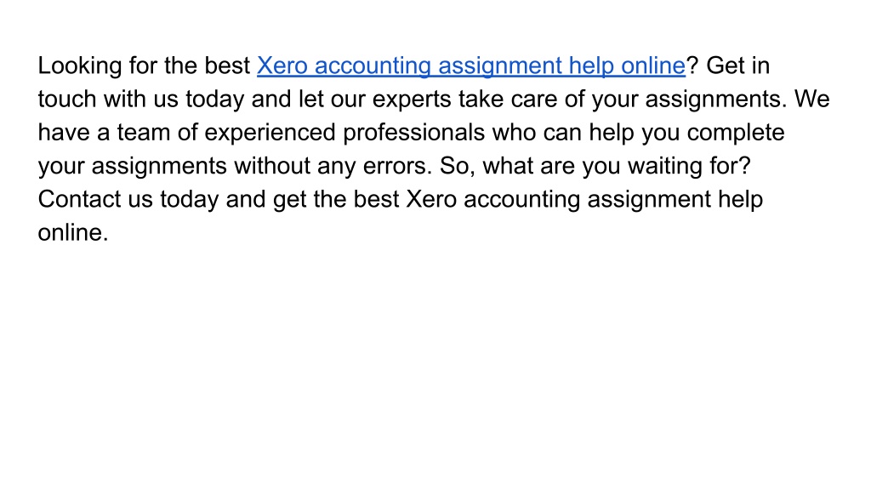Click the word "touch" beginning the second line
The width and height of the screenshot is (871, 490).
[67, 99]
